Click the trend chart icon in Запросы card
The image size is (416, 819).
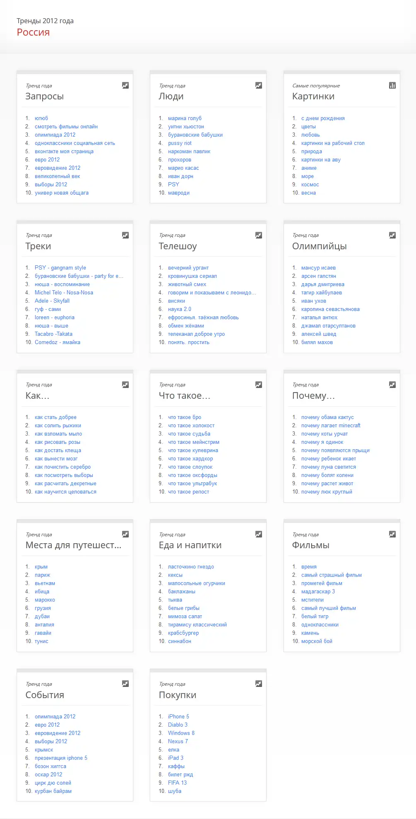click(125, 85)
